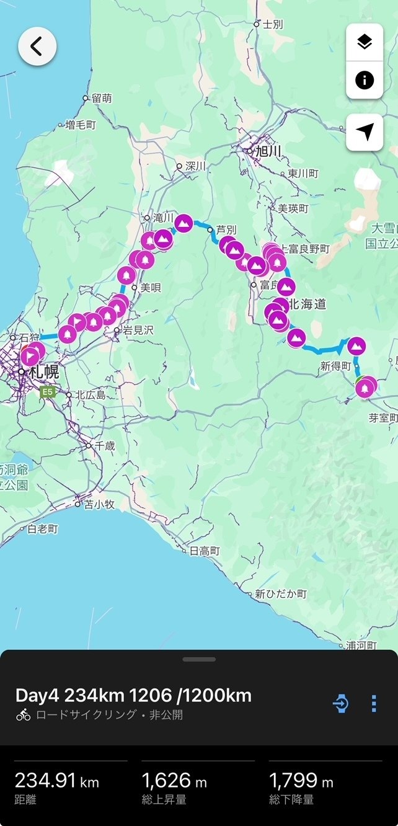Tap the back arrow button
The height and width of the screenshot is (826, 398).
coord(37,46)
